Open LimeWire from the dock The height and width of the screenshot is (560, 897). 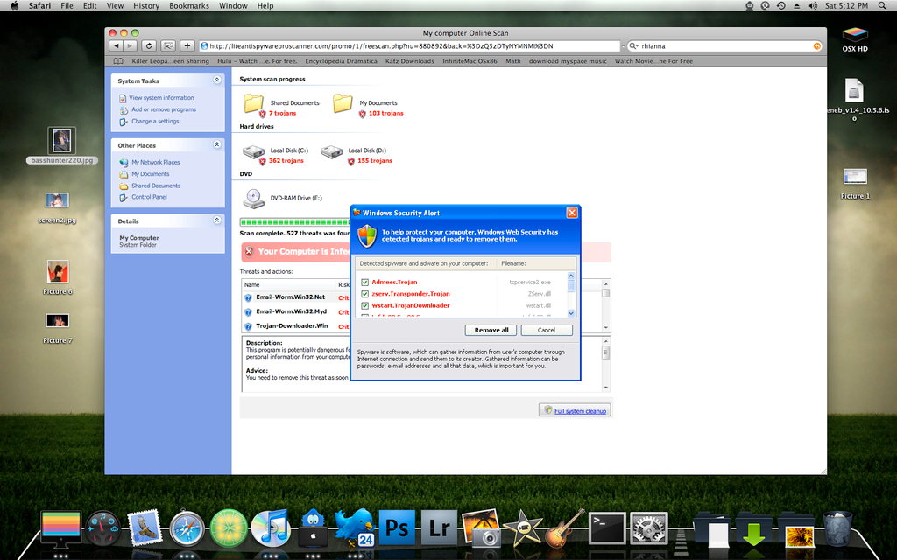click(229, 528)
